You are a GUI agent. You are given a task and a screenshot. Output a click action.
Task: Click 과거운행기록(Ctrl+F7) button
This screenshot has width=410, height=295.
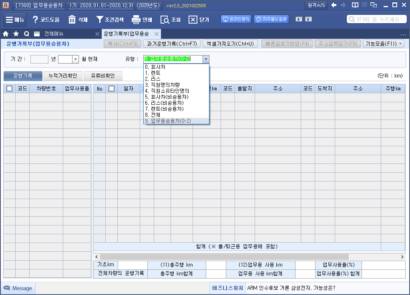tap(172, 44)
